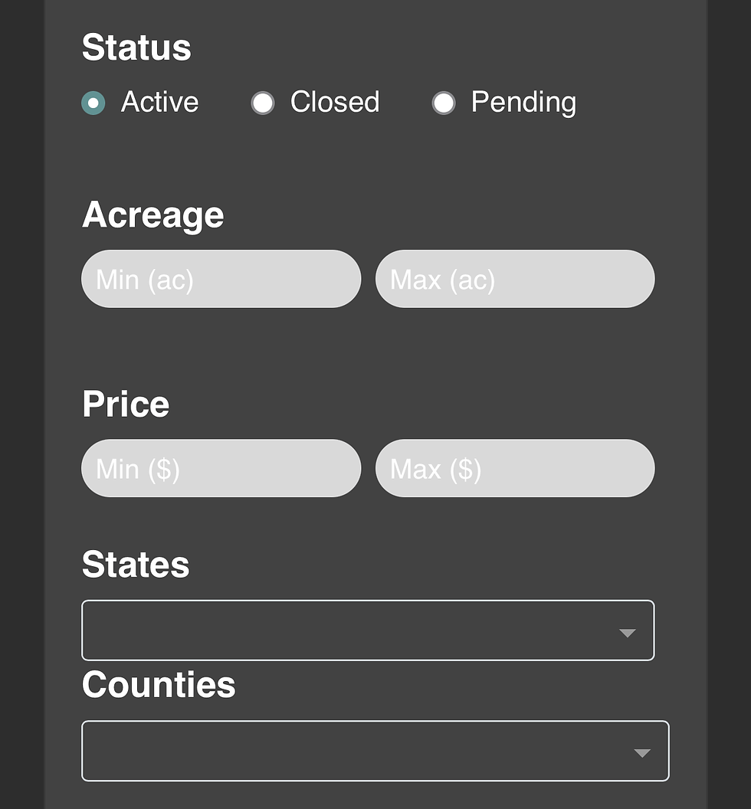
Task: Click the Max ($) price field
Action: coord(514,468)
